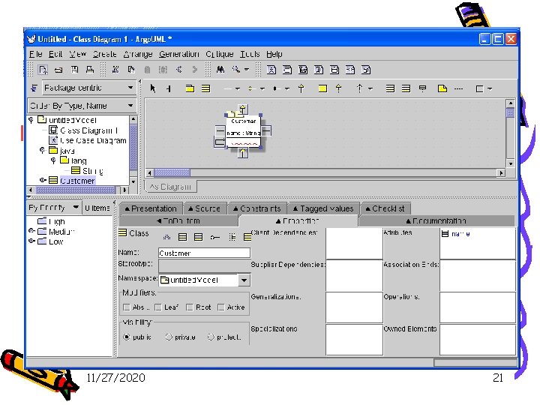Click the canvas horizontal scrollbar thumb
Image resolution: width=540 pixels, height=405 pixels.
(x=172, y=172)
